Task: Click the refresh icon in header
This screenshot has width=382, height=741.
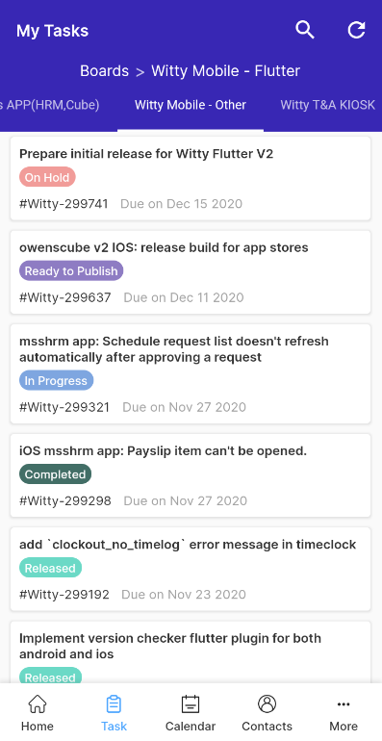Action: click(356, 30)
